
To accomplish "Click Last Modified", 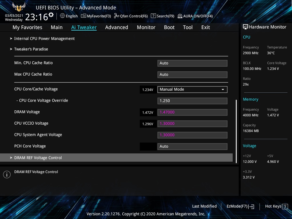I will [x=204, y=206].
